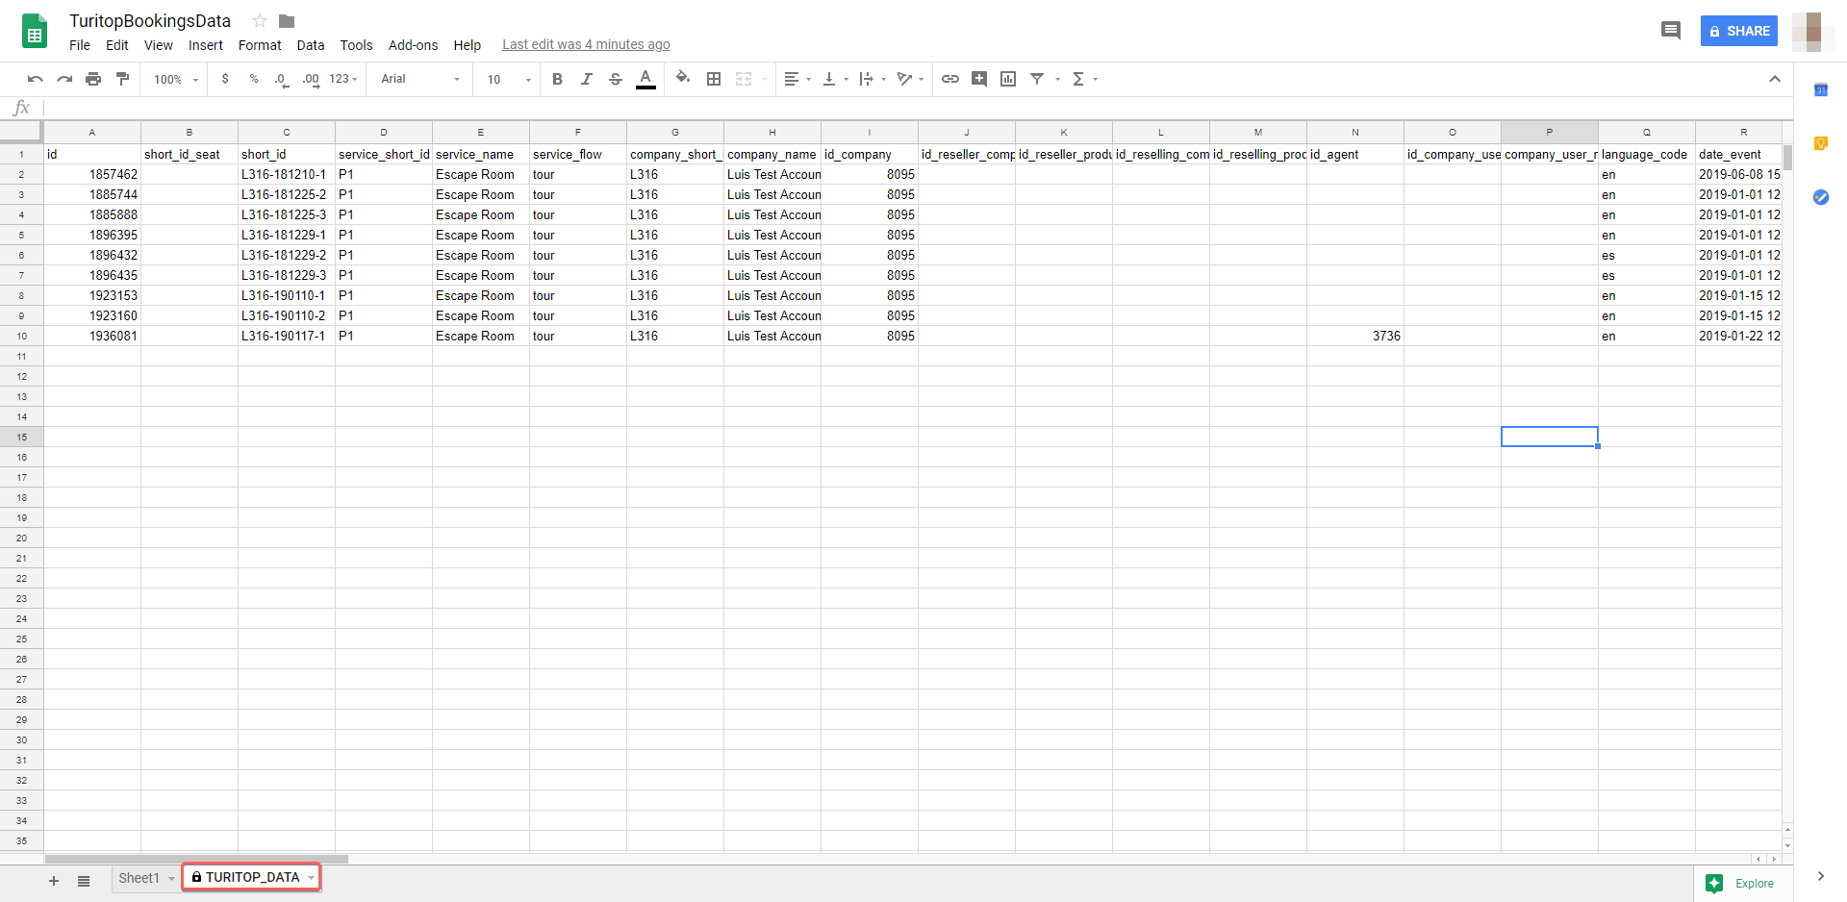
Task: Decrease decimal places button
Action: click(x=281, y=79)
